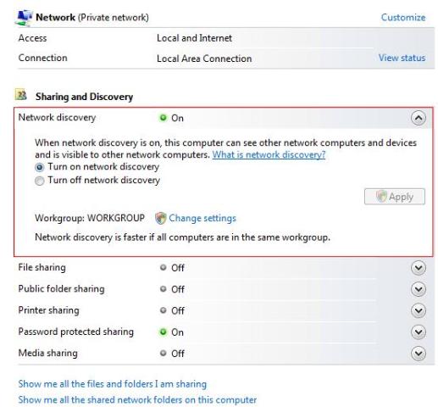Open the View status link
Screen dimensions: 438x407
click(x=402, y=58)
